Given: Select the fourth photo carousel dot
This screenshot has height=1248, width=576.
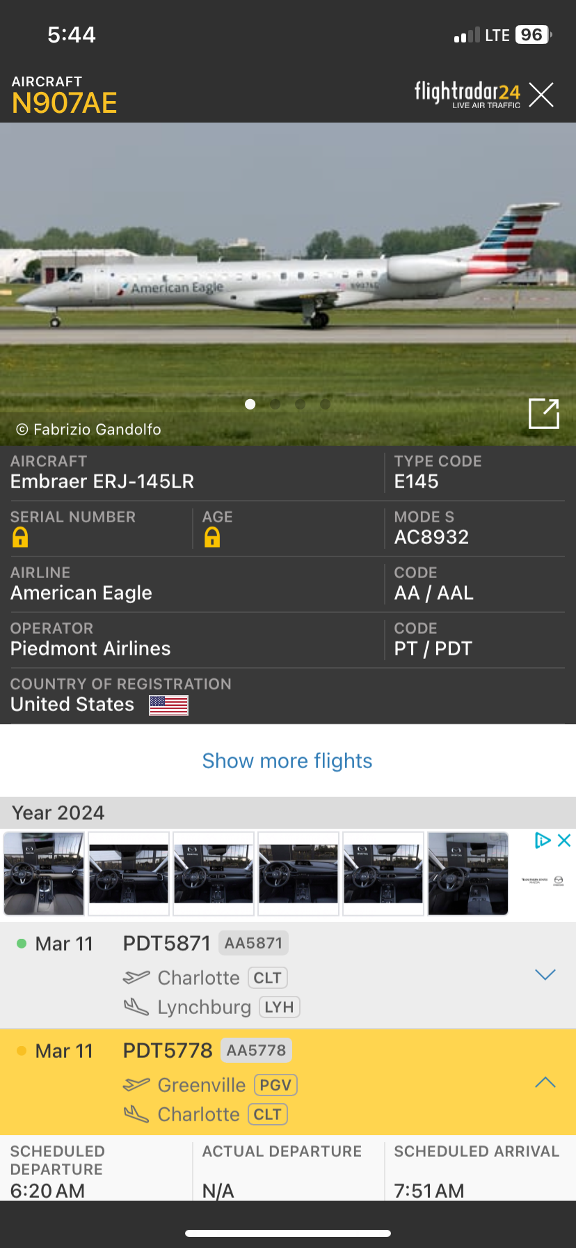Looking at the screenshot, I should click(x=325, y=404).
